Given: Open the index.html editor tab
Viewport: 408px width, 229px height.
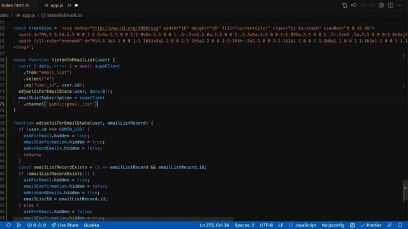Looking at the screenshot, I should click(x=15, y=5).
